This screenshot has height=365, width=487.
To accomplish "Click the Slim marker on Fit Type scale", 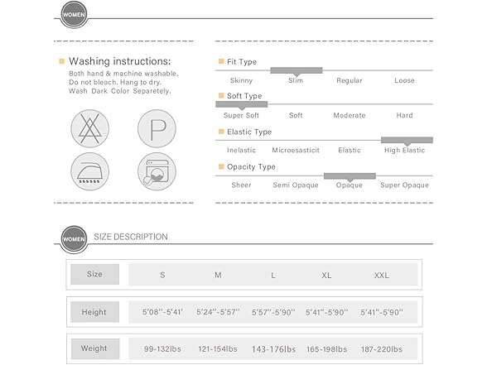I will [x=297, y=71].
